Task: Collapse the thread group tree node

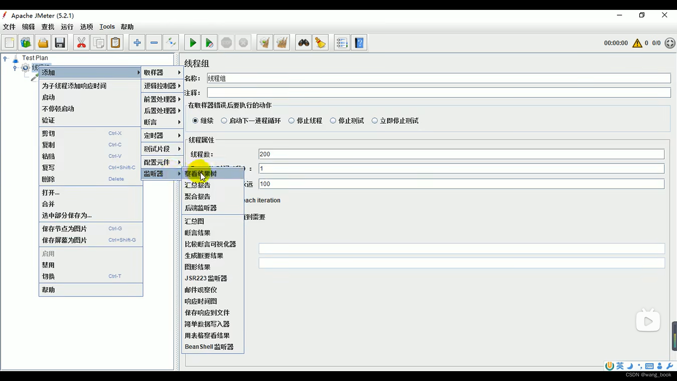Action: coord(15,68)
